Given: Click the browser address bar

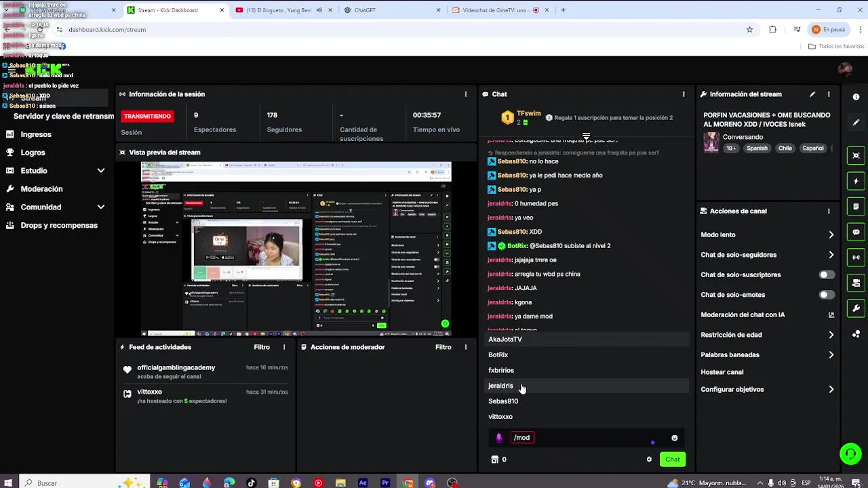Looking at the screenshot, I should [400, 30].
